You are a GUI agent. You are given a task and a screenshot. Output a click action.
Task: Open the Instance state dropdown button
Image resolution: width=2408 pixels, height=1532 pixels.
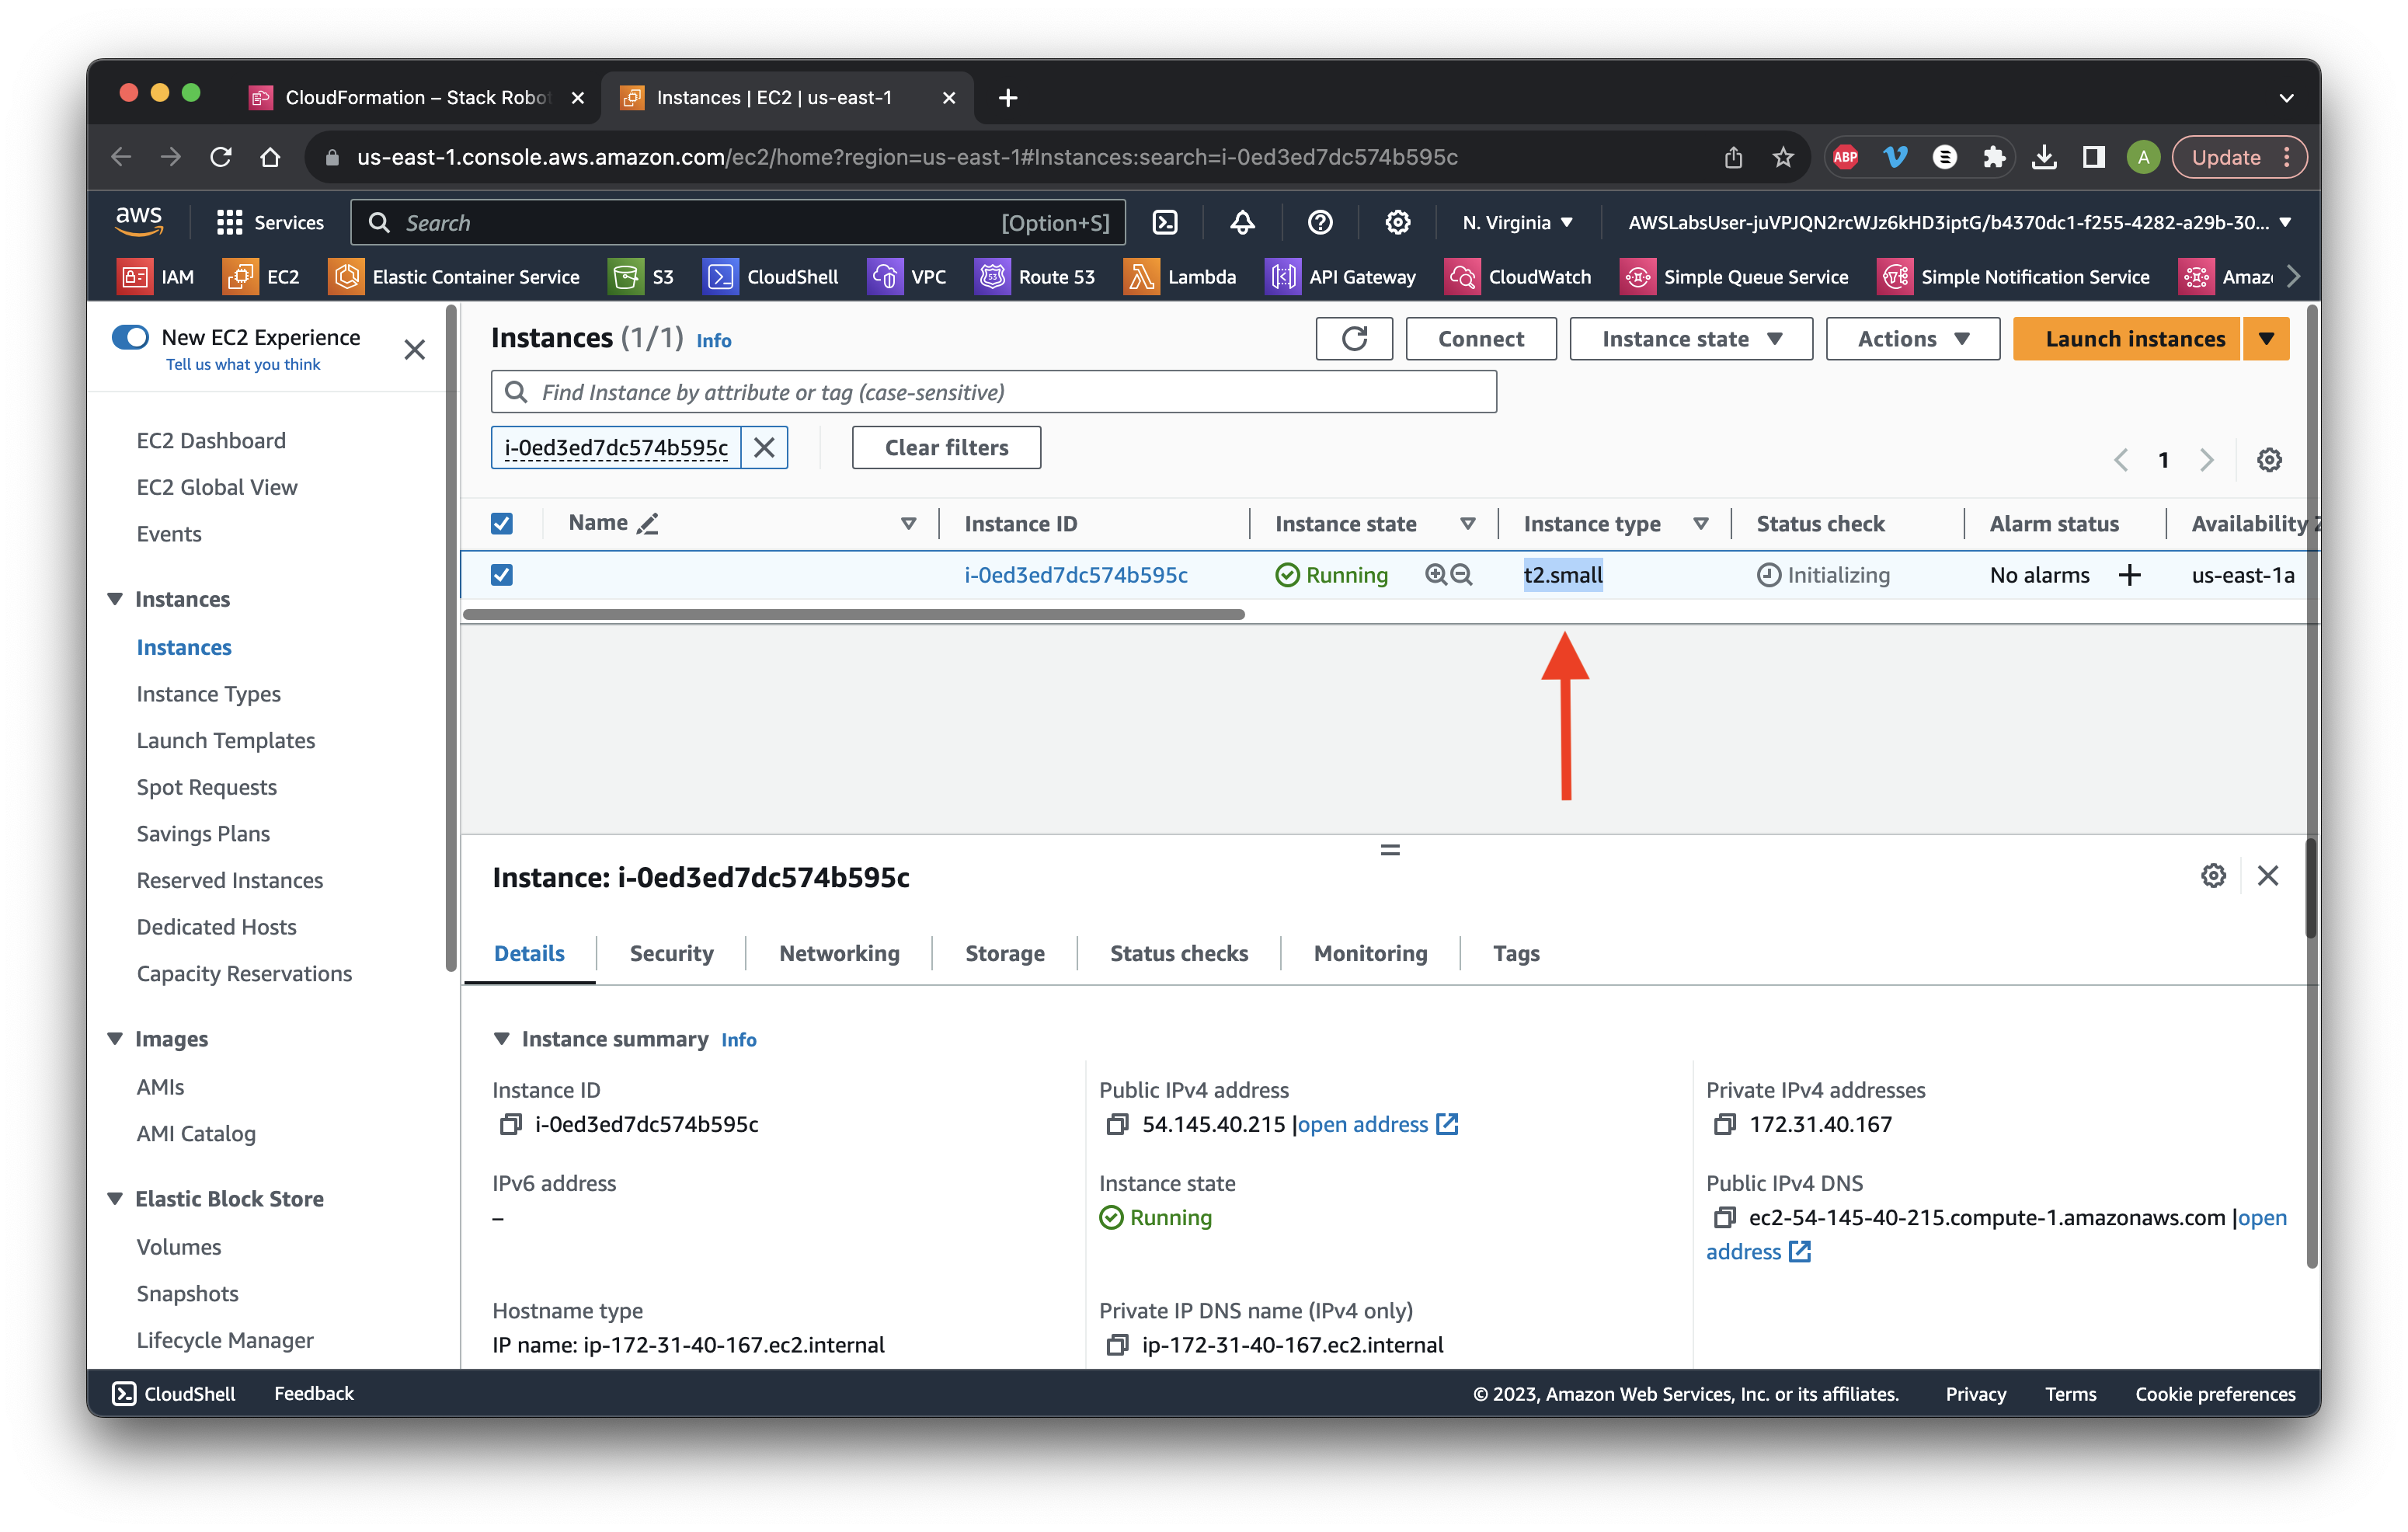[1691, 339]
